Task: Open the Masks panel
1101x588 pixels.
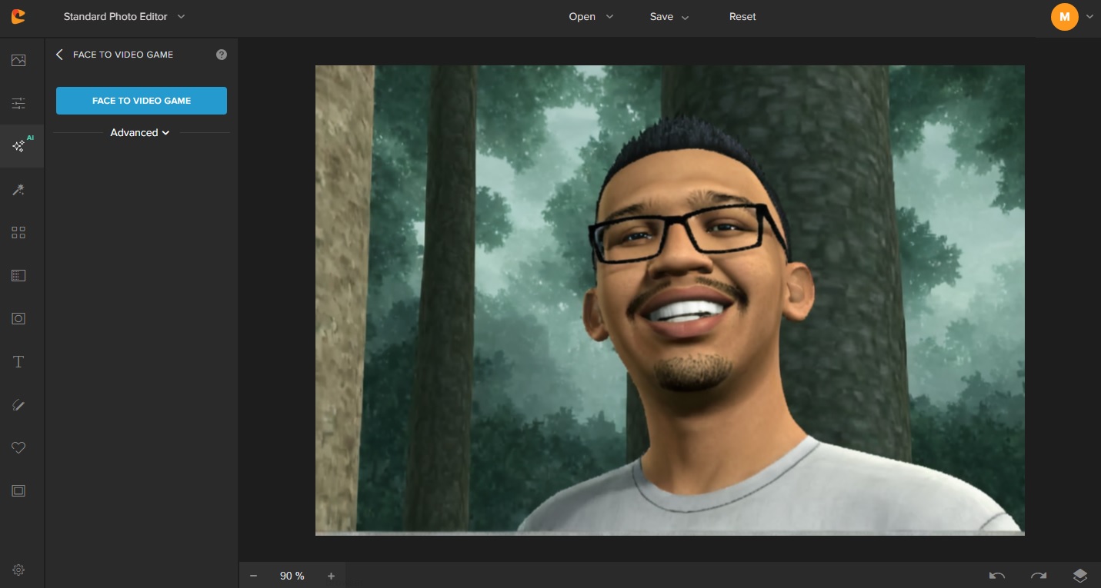Action: coord(18,275)
